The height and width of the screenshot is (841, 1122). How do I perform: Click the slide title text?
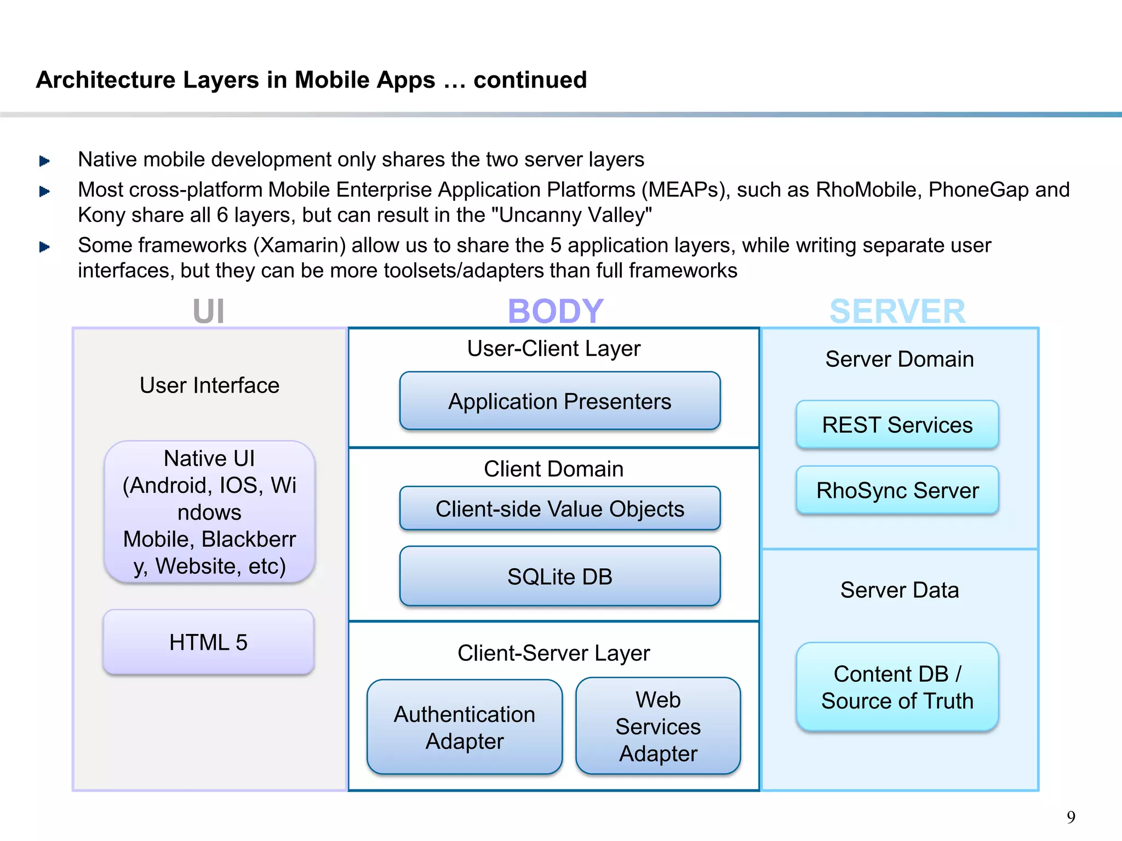click(311, 80)
